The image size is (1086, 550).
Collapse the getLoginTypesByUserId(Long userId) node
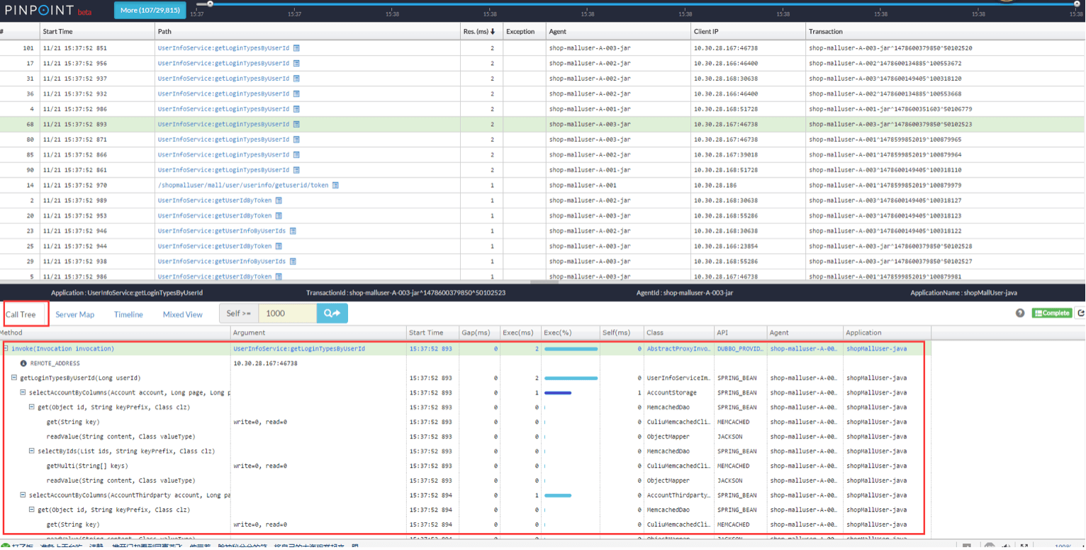14,378
